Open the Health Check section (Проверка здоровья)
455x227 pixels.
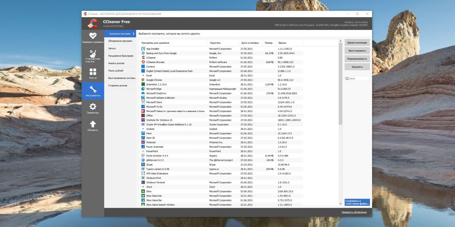(93, 38)
